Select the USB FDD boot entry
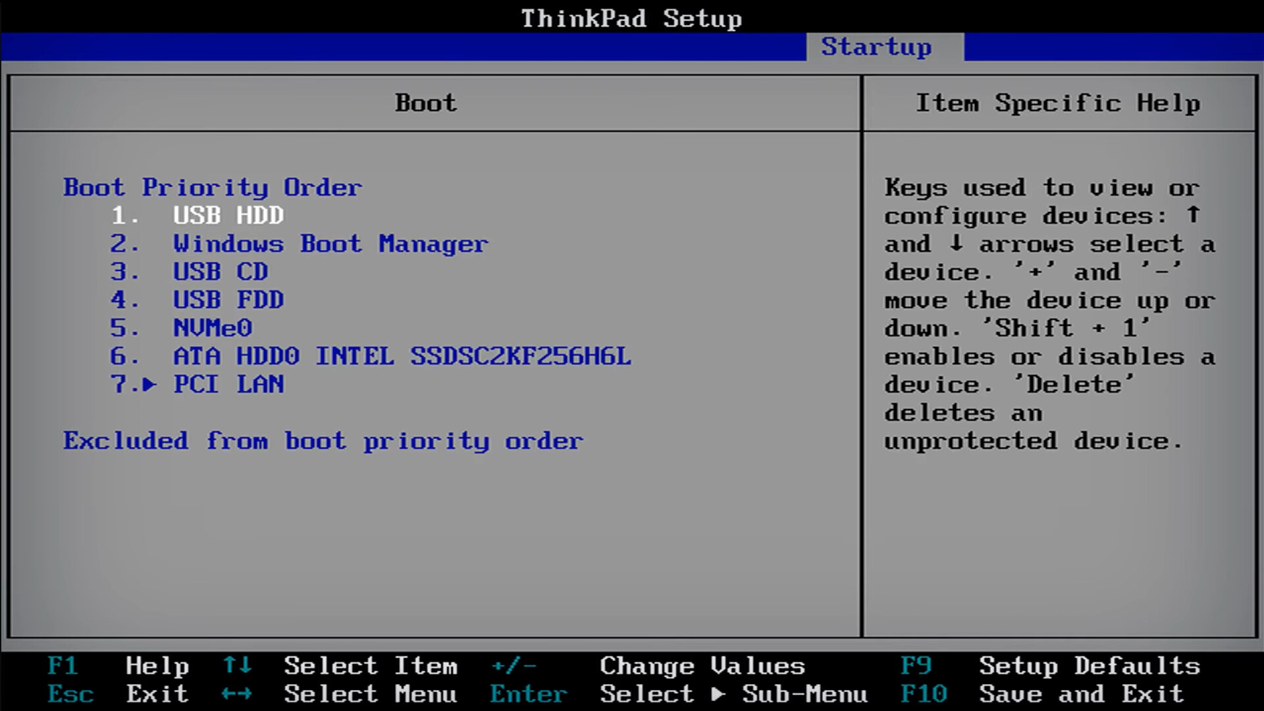The image size is (1264, 711). (228, 300)
